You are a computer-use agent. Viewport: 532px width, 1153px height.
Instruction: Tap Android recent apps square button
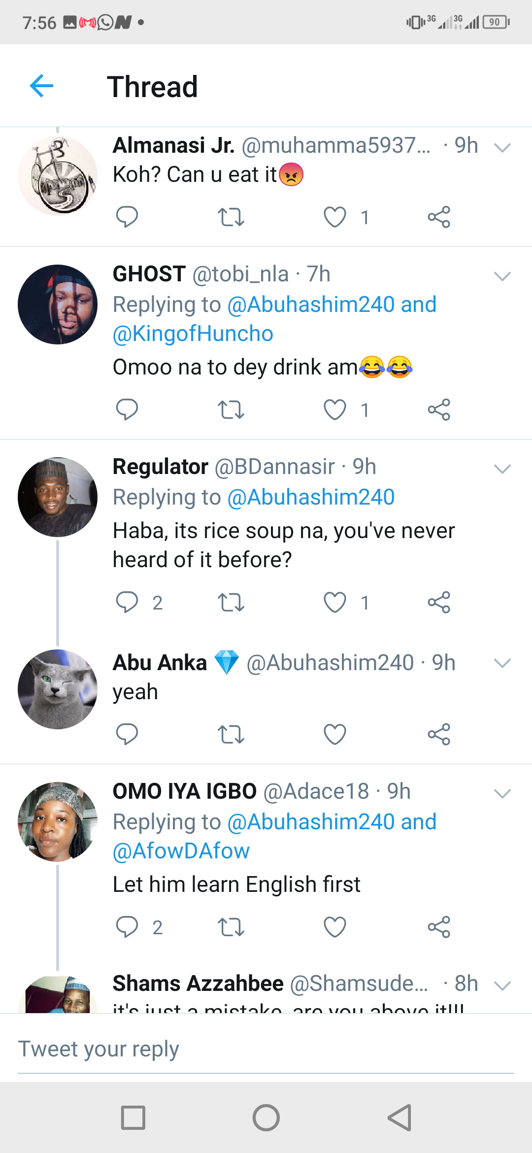click(x=133, y=1118)
